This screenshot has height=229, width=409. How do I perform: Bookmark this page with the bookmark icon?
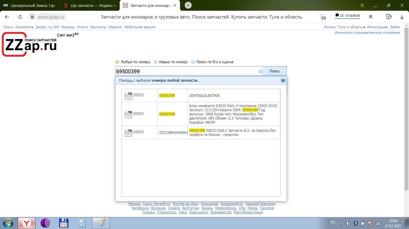[x=371, y=17]
